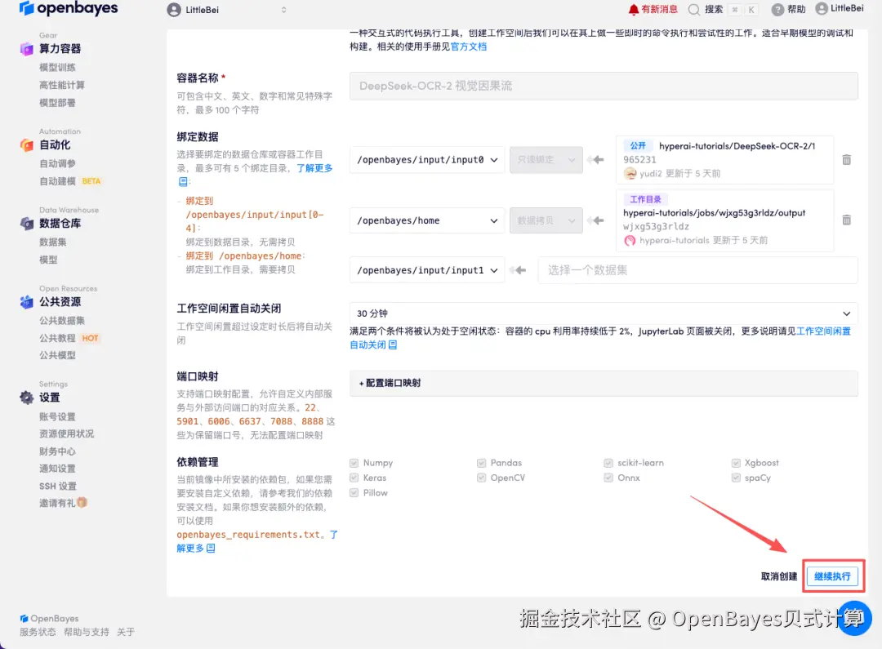
Task: Click the 容器名称 input field
Action: click(x=604, y=86)
